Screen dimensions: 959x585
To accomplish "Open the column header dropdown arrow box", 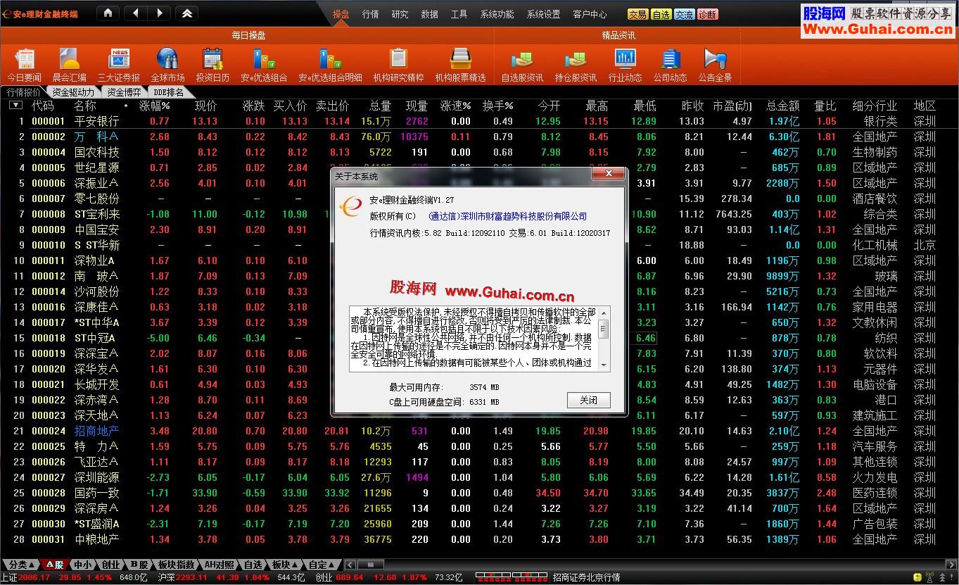I will click(x=15, y=106).
